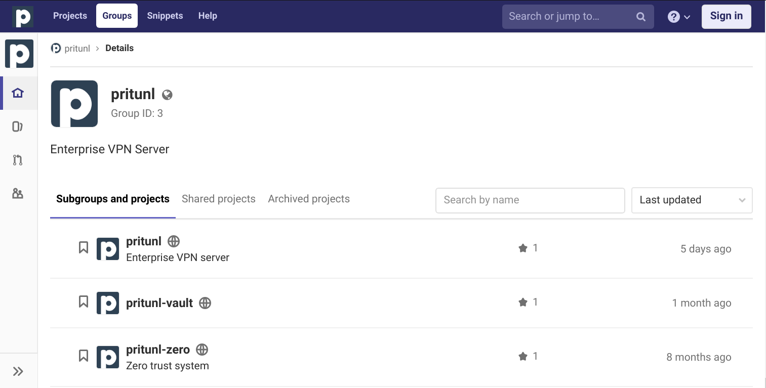Click the pritunl project avatar in list
Screen dimensions: 766x388
tap(108, 249)
